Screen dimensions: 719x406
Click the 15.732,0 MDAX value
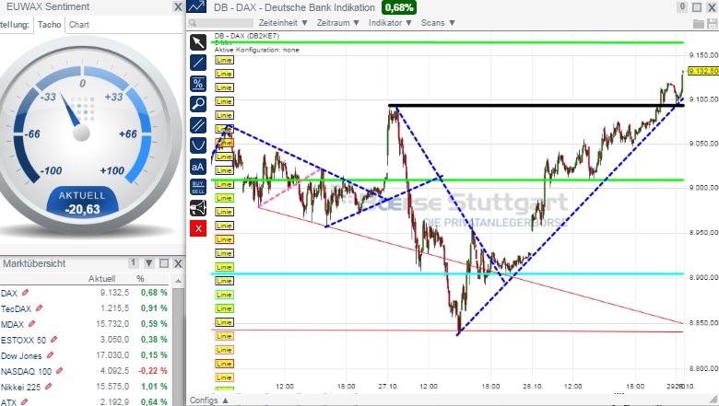[112, 324]
